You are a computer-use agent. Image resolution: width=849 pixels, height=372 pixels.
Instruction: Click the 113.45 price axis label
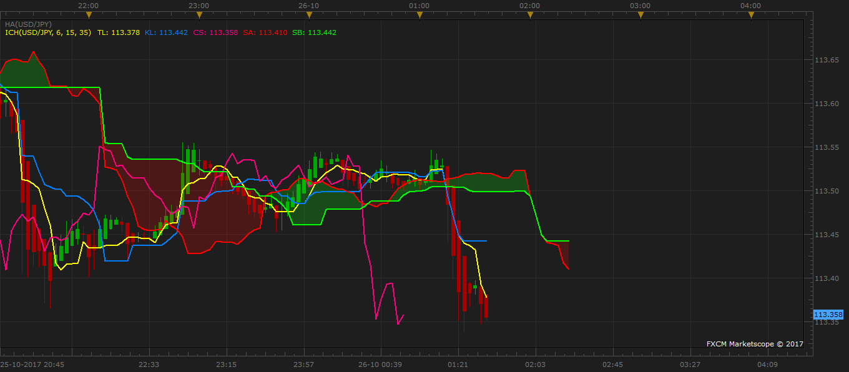tap(827, 235)
